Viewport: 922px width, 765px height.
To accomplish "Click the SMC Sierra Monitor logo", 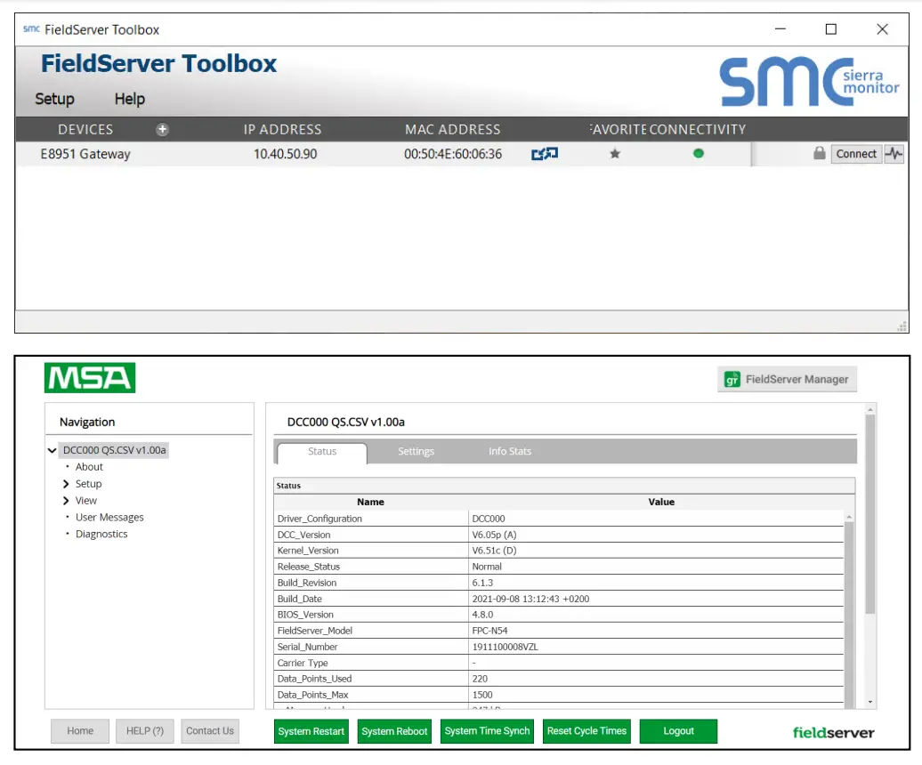I will [x=809, y=81].
